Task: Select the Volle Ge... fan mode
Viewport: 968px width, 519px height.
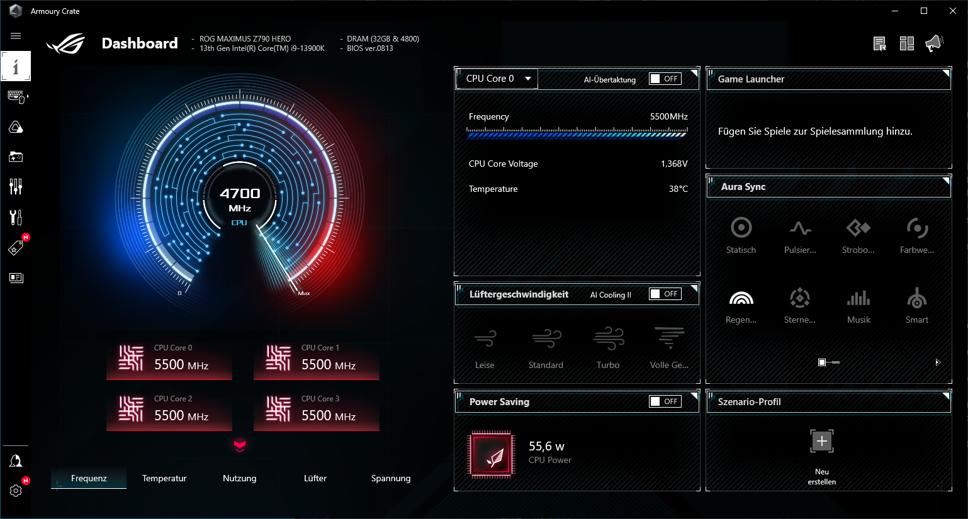Action: (x=669, y=348)
